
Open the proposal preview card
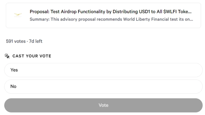pos(103,15)
